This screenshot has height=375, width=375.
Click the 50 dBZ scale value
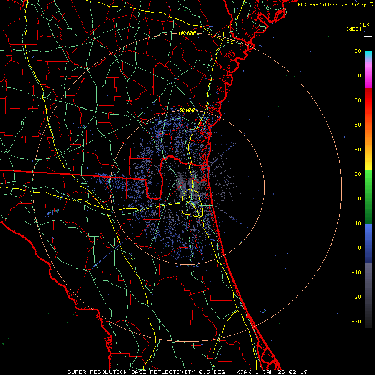[358, 125]
